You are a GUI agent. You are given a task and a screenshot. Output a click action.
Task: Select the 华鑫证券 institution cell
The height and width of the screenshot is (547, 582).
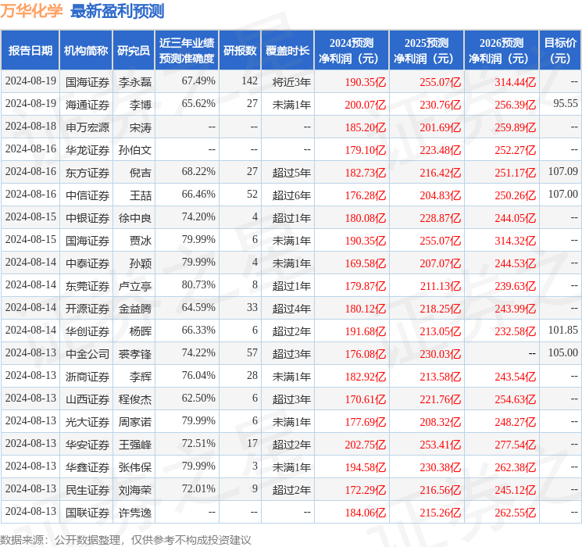pos(87,467)
